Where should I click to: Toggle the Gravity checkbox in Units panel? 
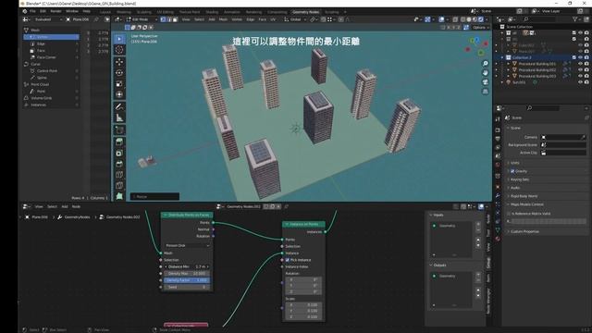coord(512,171)
